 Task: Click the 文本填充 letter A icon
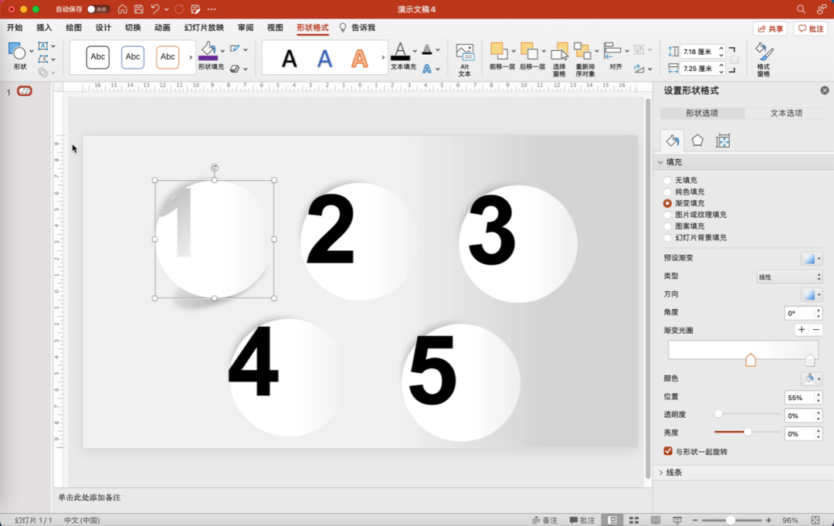point(400,52)
